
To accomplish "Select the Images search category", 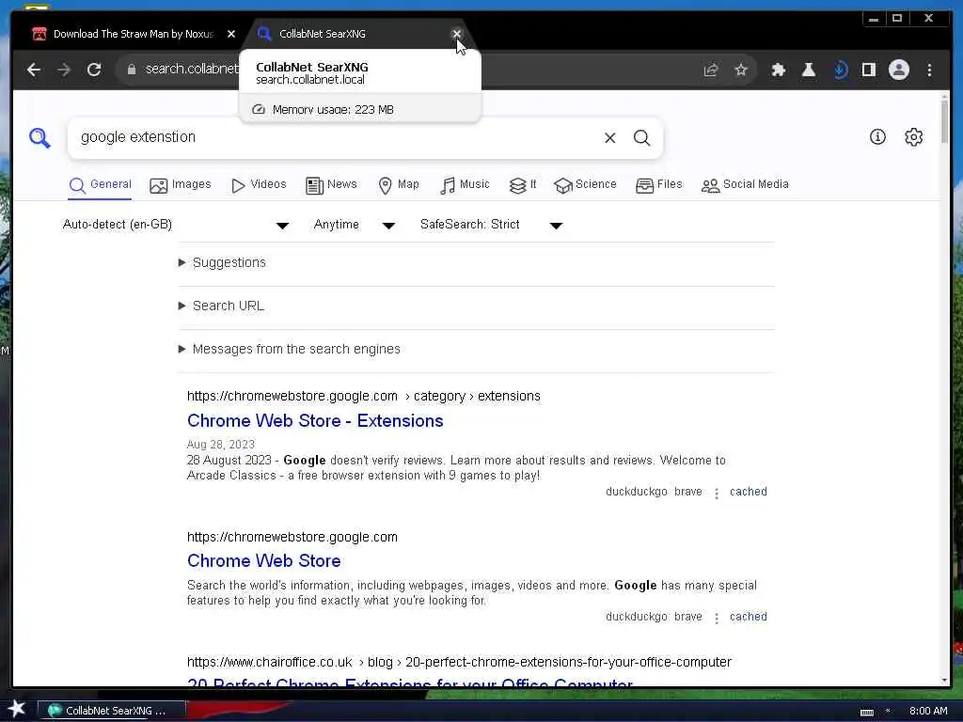I will coord(180,185).
